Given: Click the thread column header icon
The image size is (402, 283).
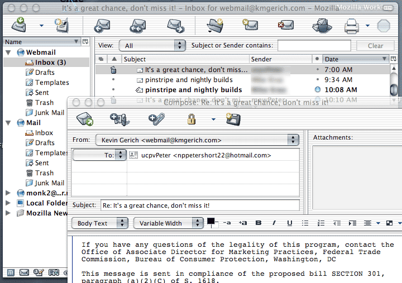Looking at the screenshot, I should (x=101, y=59).
